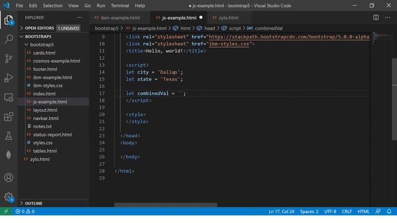Open cosmos-example.html in the explorer
This screenshot has height=223, width=397.
coord(56,61)
